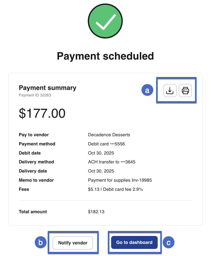Click the circled letter 'c' badge
Image resolution: width=211 pixels, height=256 pixels.
pos(169,242)
